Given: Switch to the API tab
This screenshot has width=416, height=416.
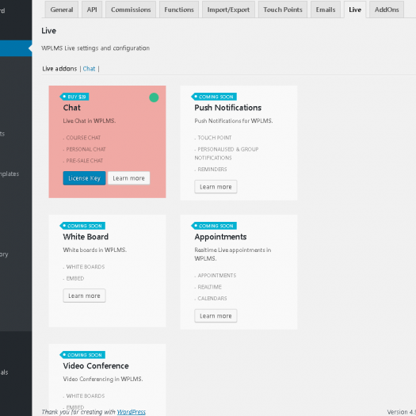Looking at the screenshot, I should pos(92,10).
